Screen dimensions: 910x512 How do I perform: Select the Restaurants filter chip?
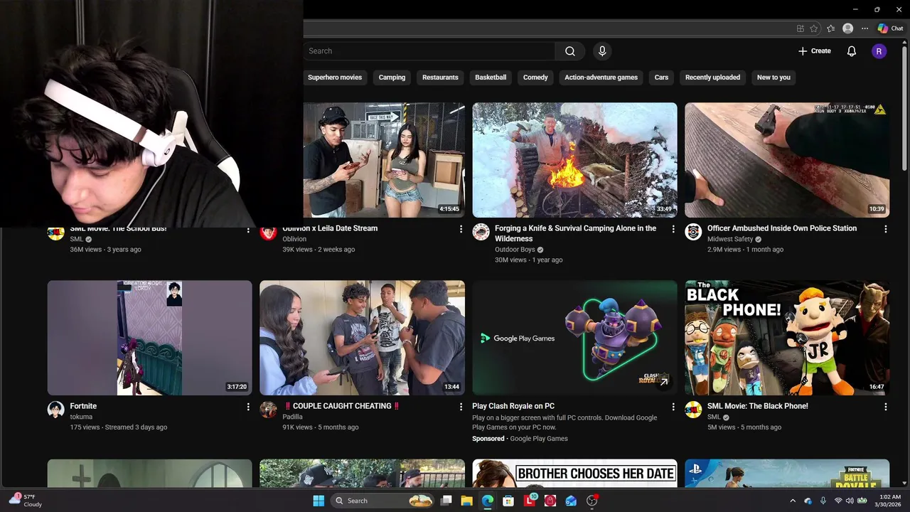440,78
